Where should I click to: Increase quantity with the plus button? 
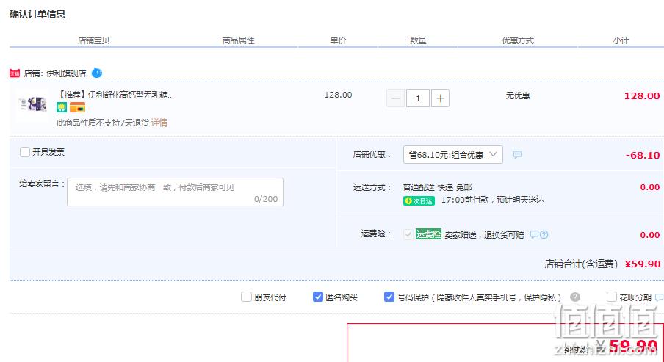tap(441, 98)
